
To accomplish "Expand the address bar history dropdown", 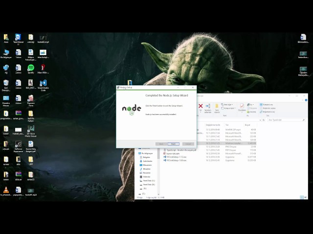I will coord(260,120).
